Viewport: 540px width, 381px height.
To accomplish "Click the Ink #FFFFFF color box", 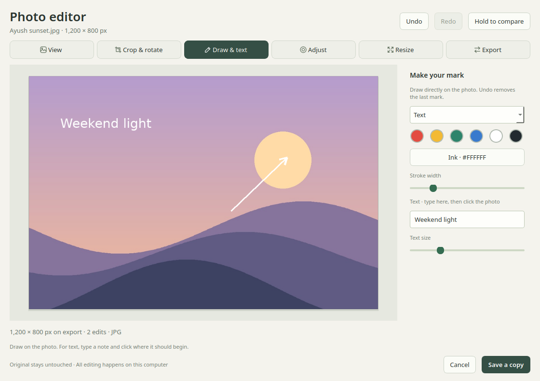I will coord(467,157).
